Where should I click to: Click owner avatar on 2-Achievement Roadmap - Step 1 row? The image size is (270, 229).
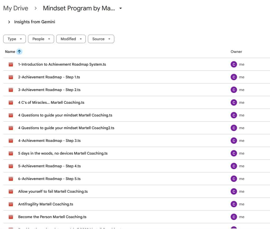click(234, 77)
